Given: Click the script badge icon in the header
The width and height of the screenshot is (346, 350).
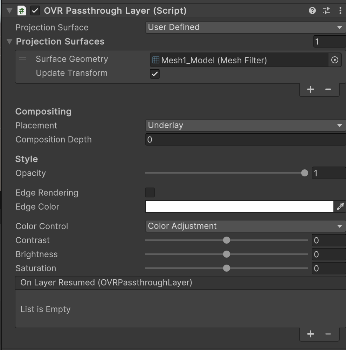Looking at the screenshot, I should click(21, 10).
